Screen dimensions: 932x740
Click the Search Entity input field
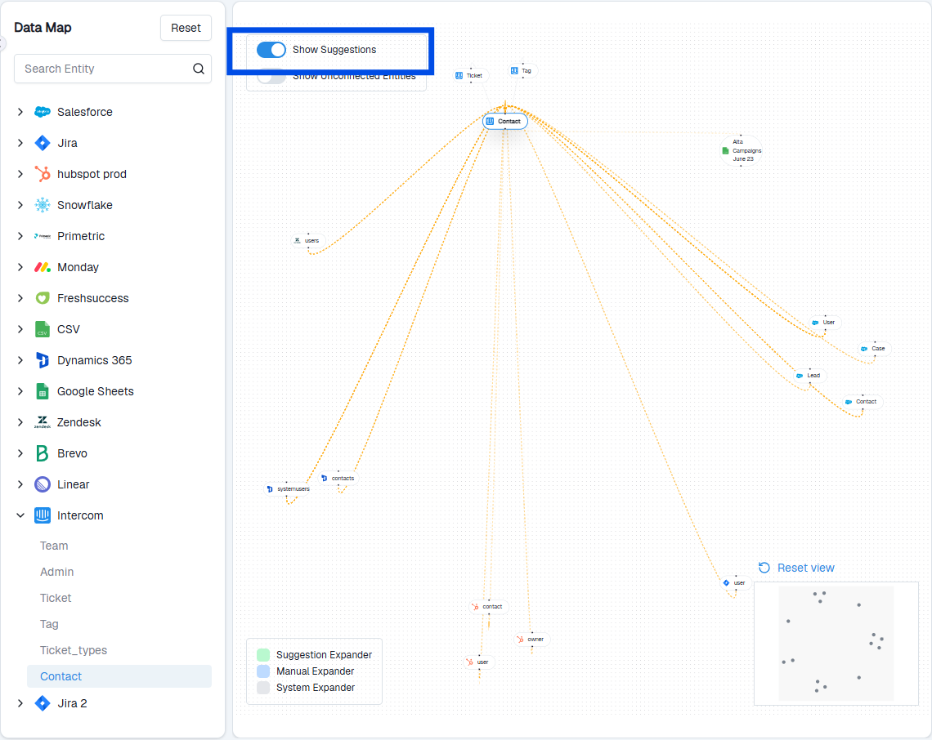pos(112,69)
